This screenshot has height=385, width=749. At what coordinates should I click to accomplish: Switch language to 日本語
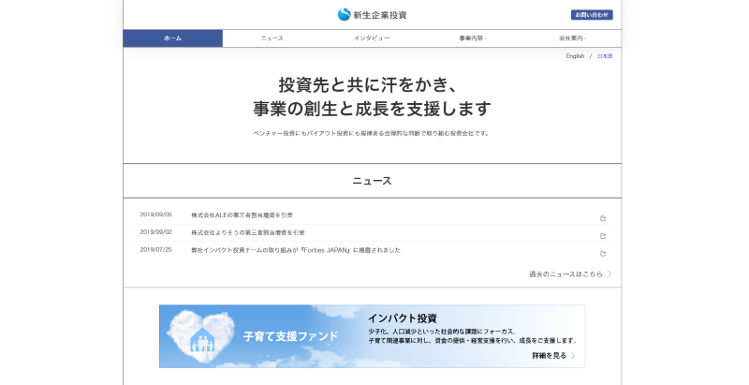click(605, 56)
